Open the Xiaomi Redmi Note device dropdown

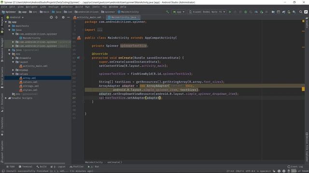[207, 12]
